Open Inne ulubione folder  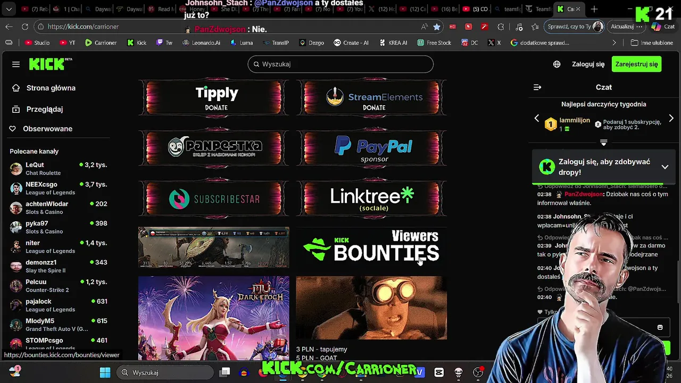(x=652, y=43)
